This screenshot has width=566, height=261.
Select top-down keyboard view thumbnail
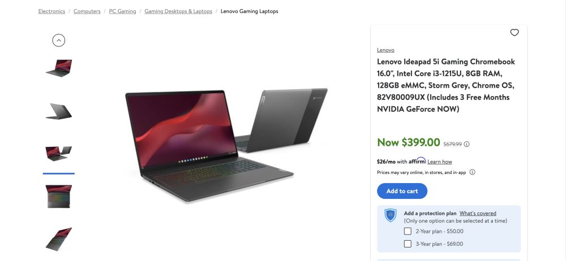point(59,197)
